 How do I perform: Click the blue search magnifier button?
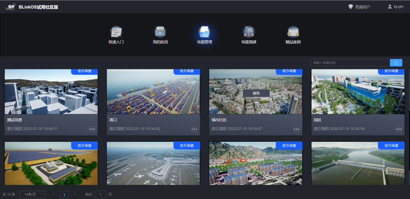pos(396,63)
